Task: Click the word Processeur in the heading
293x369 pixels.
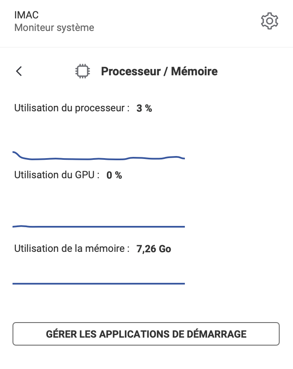Action: click(131, 71)
